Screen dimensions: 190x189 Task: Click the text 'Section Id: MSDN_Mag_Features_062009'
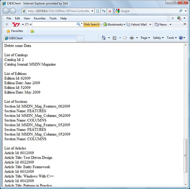(37, 106)
